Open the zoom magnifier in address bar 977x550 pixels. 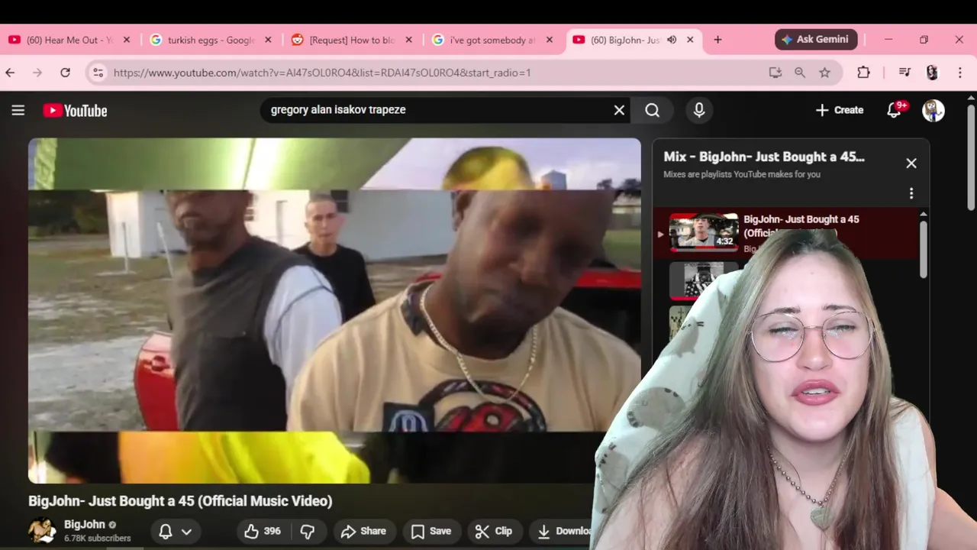pos(800,73)
